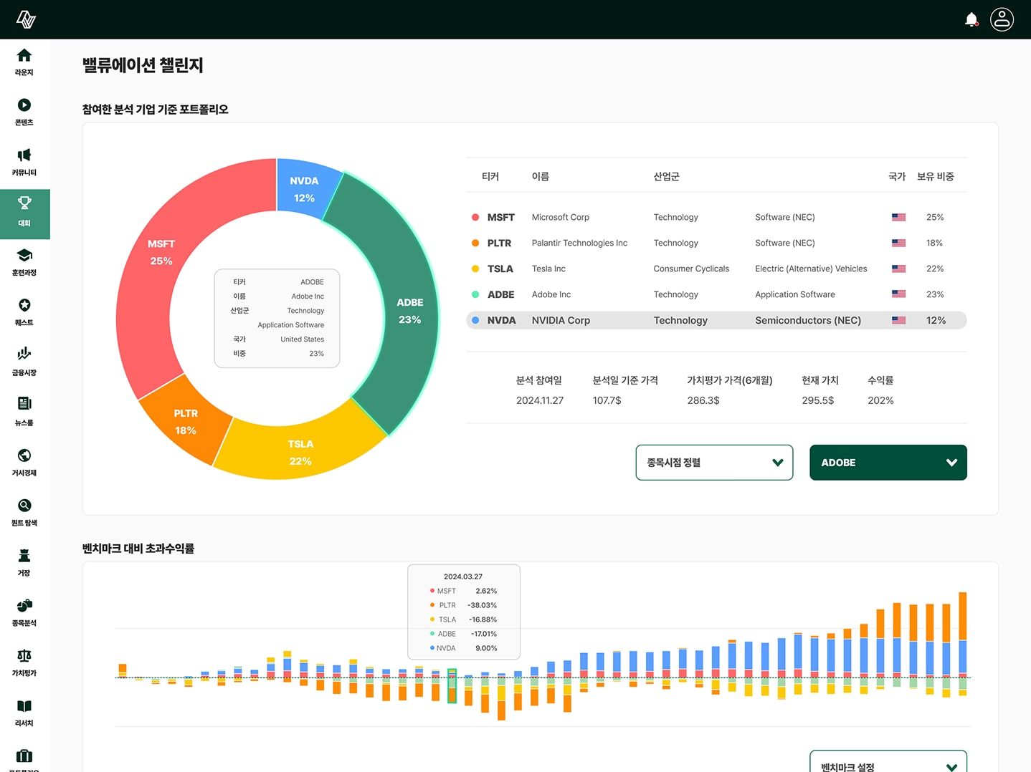Click the red MSFT legend dot
The width and height of the screenshot is (1031, 772).
pos(475,217)
